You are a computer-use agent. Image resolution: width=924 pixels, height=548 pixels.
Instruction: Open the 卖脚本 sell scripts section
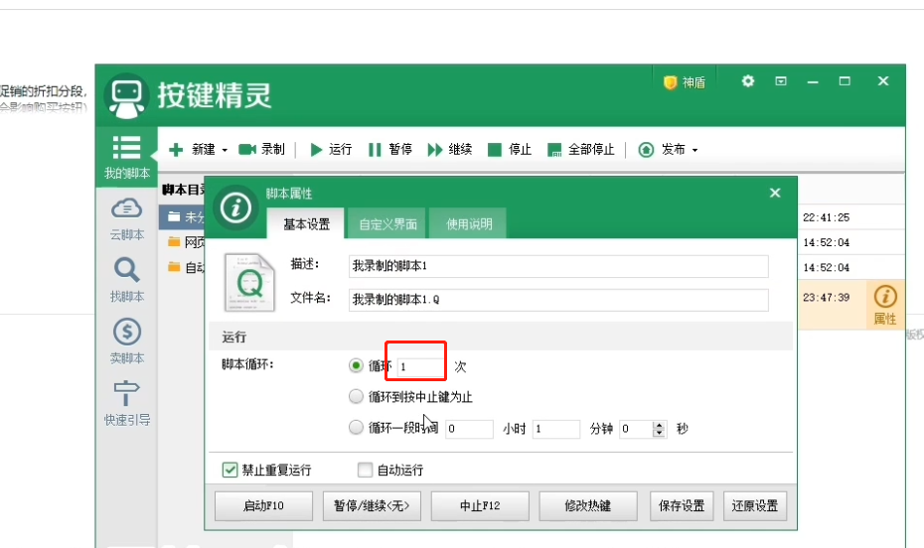coord(127,342)
